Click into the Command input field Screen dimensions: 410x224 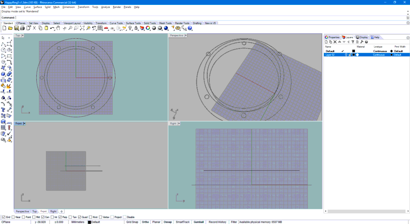[210, 18]
